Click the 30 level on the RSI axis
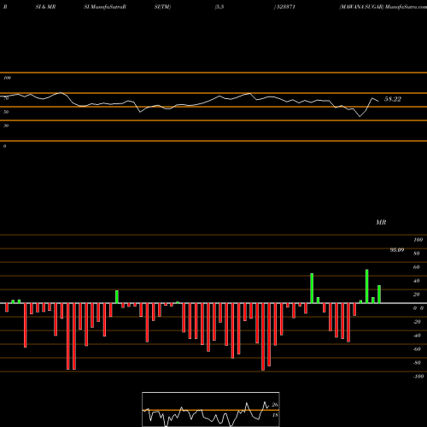This screenshot has width=427, height=427. click(x=6, y=126)
